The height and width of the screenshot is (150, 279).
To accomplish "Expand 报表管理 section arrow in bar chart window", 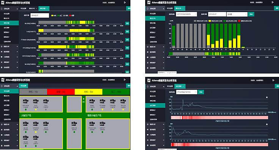I will [163, 52].
